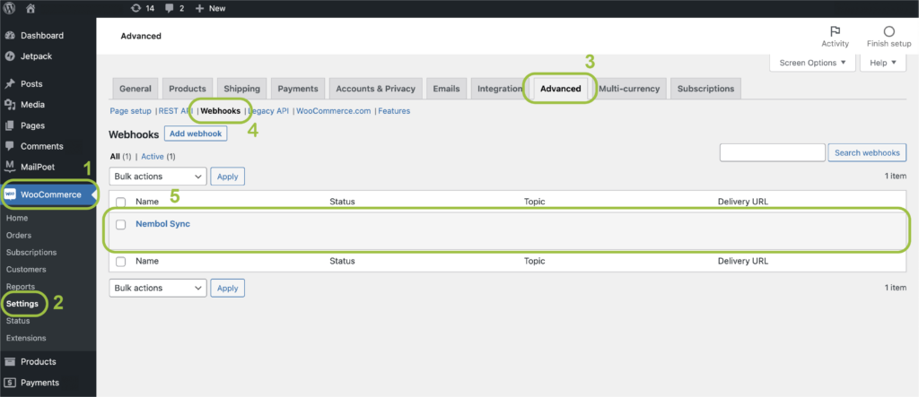This screenshot has height=397, width=919.
Task: Open the Finish setup circle icon
Action: click(889, 37)
